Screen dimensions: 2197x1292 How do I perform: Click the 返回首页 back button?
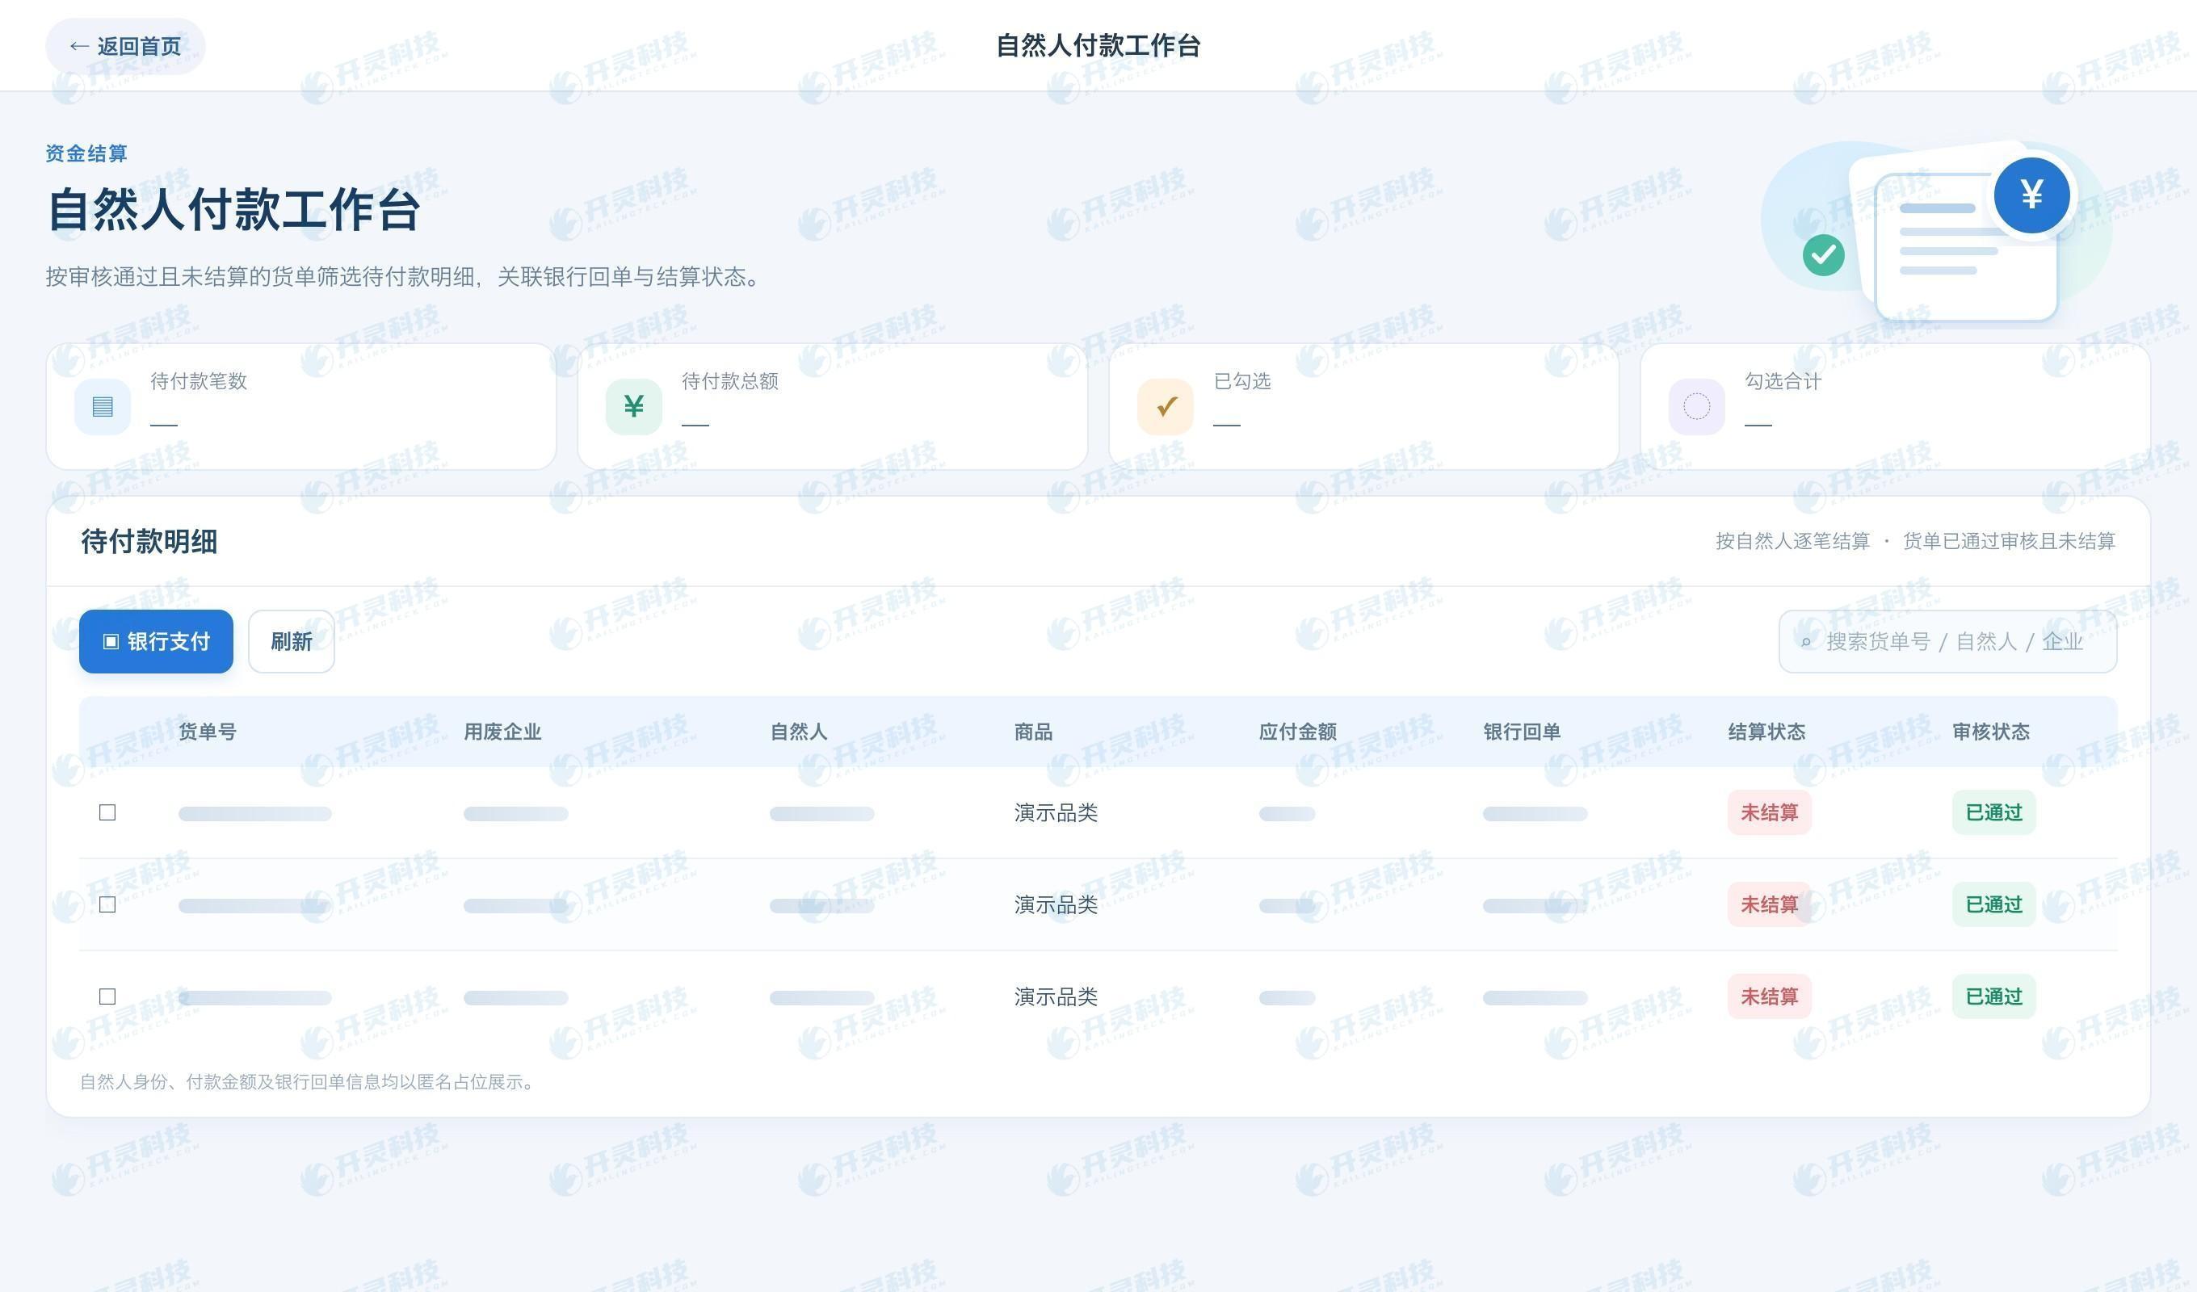tap(125, 46)
